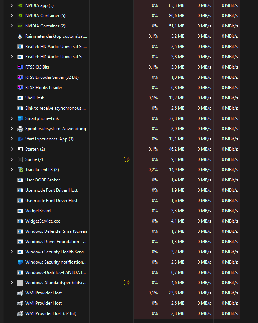Click the 12,1 MB memory value
258x323 pixels.
[x=177, y=139]
